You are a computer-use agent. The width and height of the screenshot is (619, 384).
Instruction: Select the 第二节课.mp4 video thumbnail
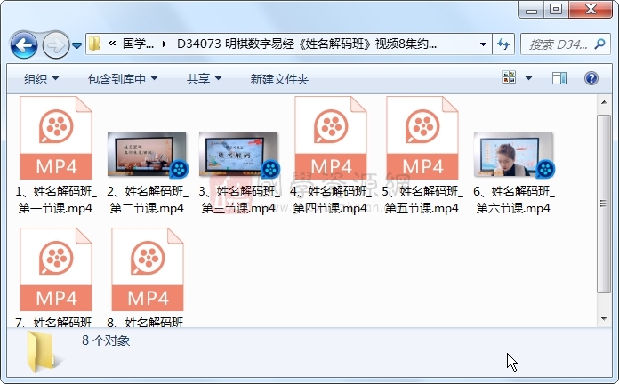(x=147, y=155)
